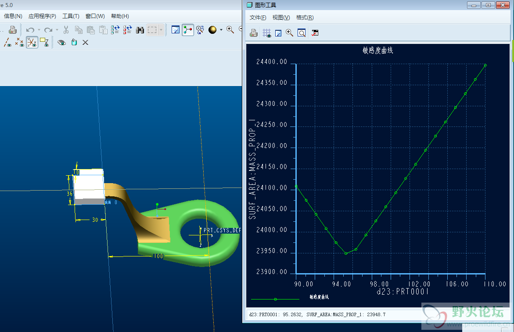This screenshot has width=514, height=332.
Task: Toggle grid display in 图形工具 toolbar
Action: point(267,33)
